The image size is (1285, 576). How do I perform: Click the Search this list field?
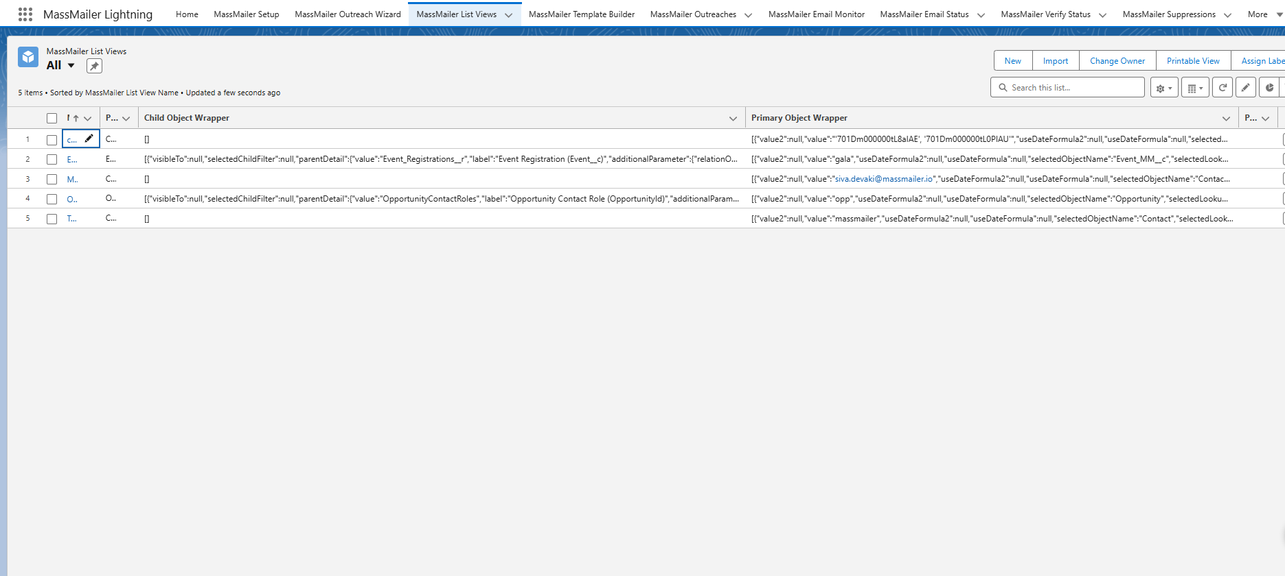pyautogui.click(x=1067, y=88)
